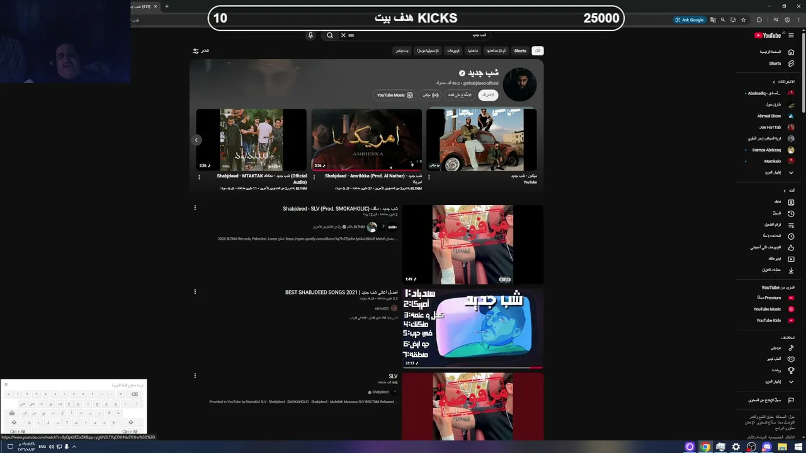Select the first All filter chip
Viewport: 806px width, 453px height.
click(x=538, y=51)
